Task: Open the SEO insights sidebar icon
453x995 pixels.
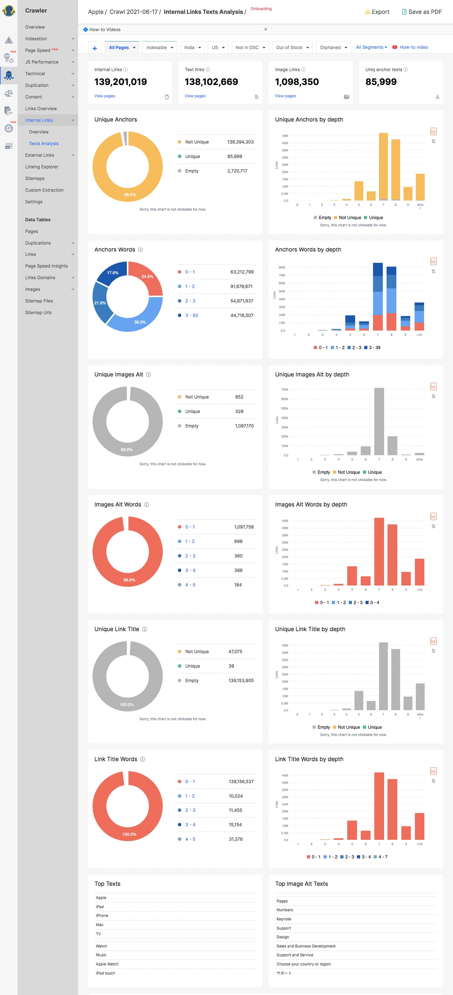Action: point(9,58)
